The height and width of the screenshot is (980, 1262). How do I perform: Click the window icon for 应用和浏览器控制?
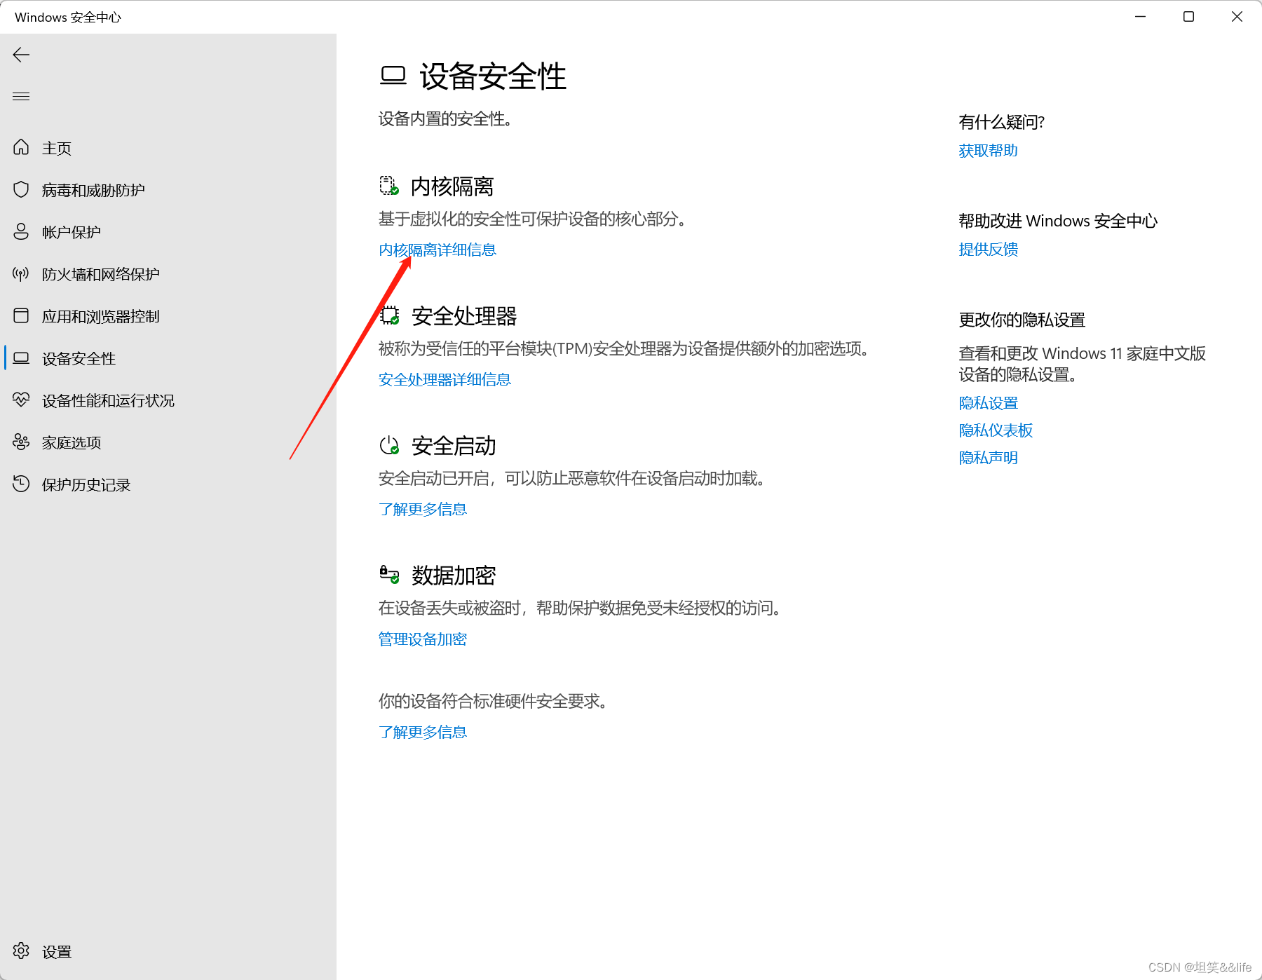pos(21,315)
